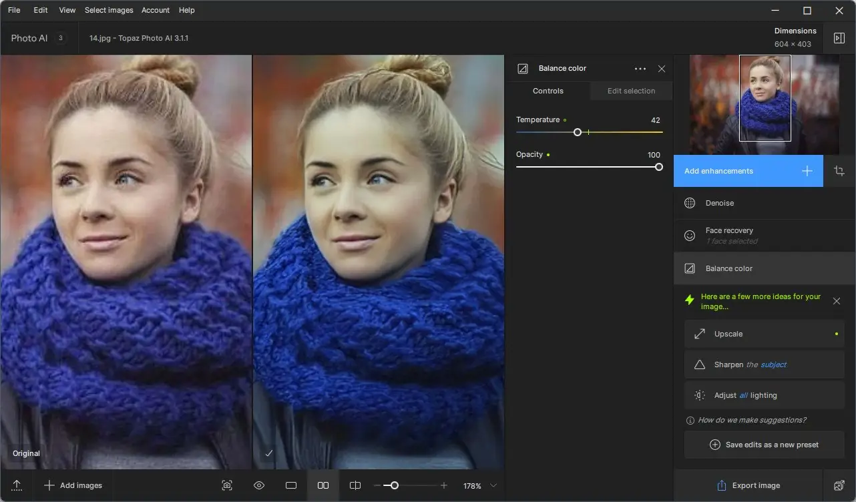The image size is (856, 502).
Task: Open the Balance color more options menu
Action: (x=640, y=69)
